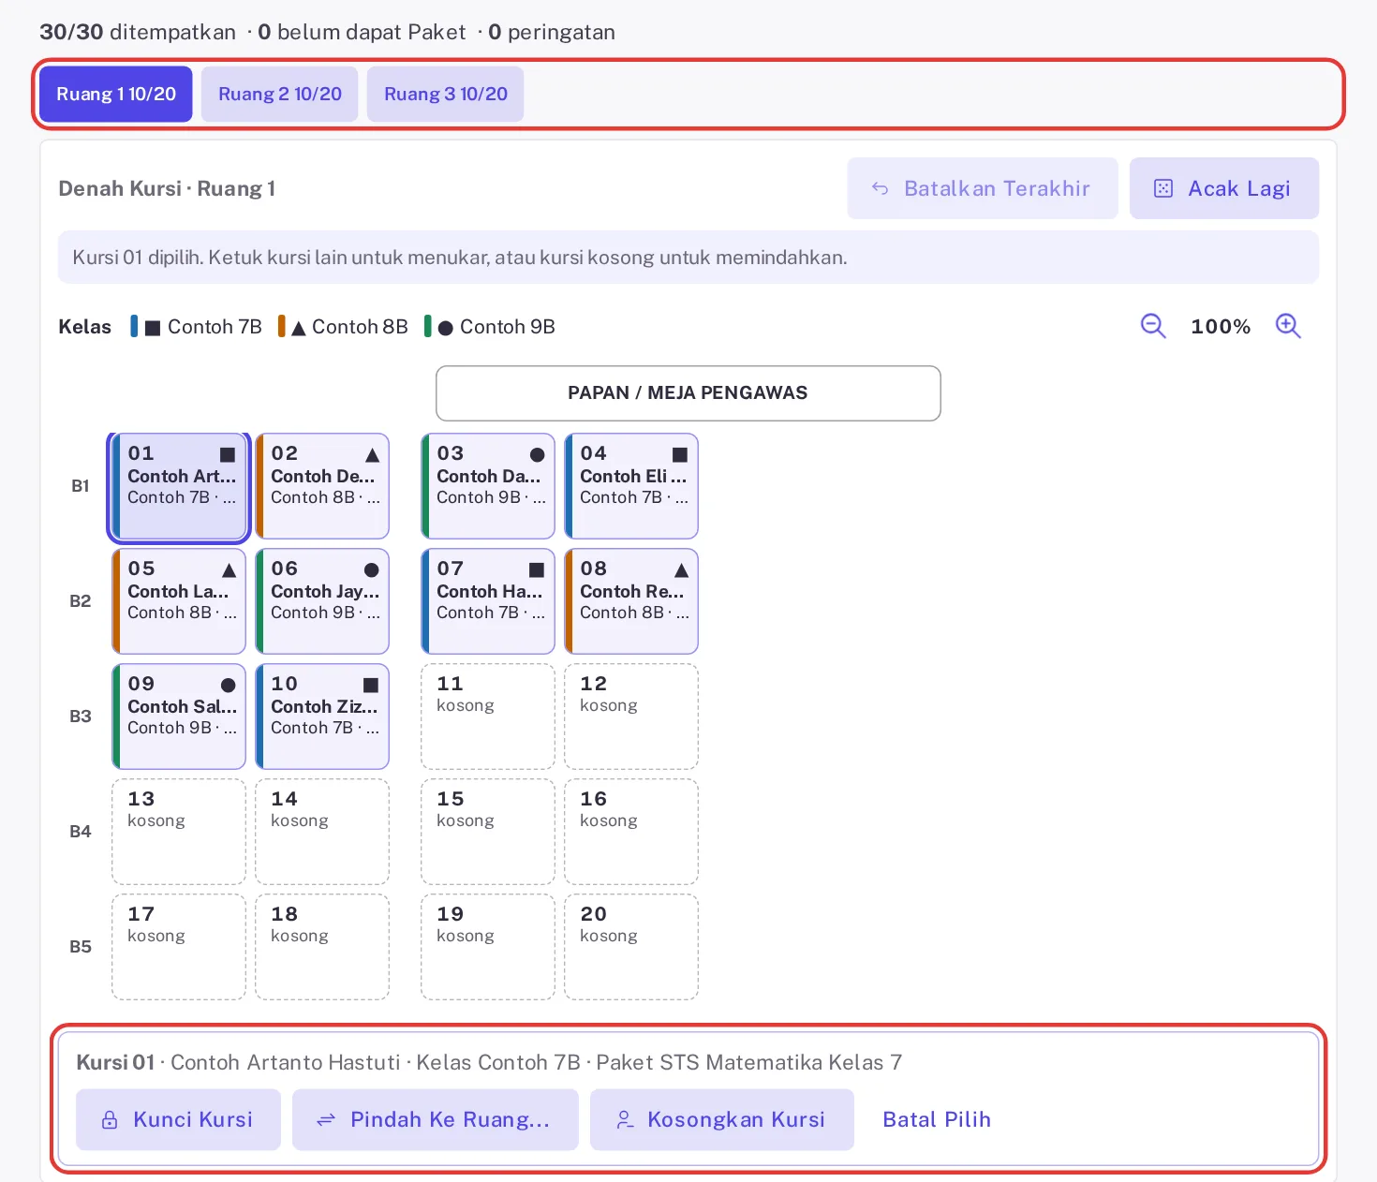Move to empty seat 11

[x=488, y=717]
